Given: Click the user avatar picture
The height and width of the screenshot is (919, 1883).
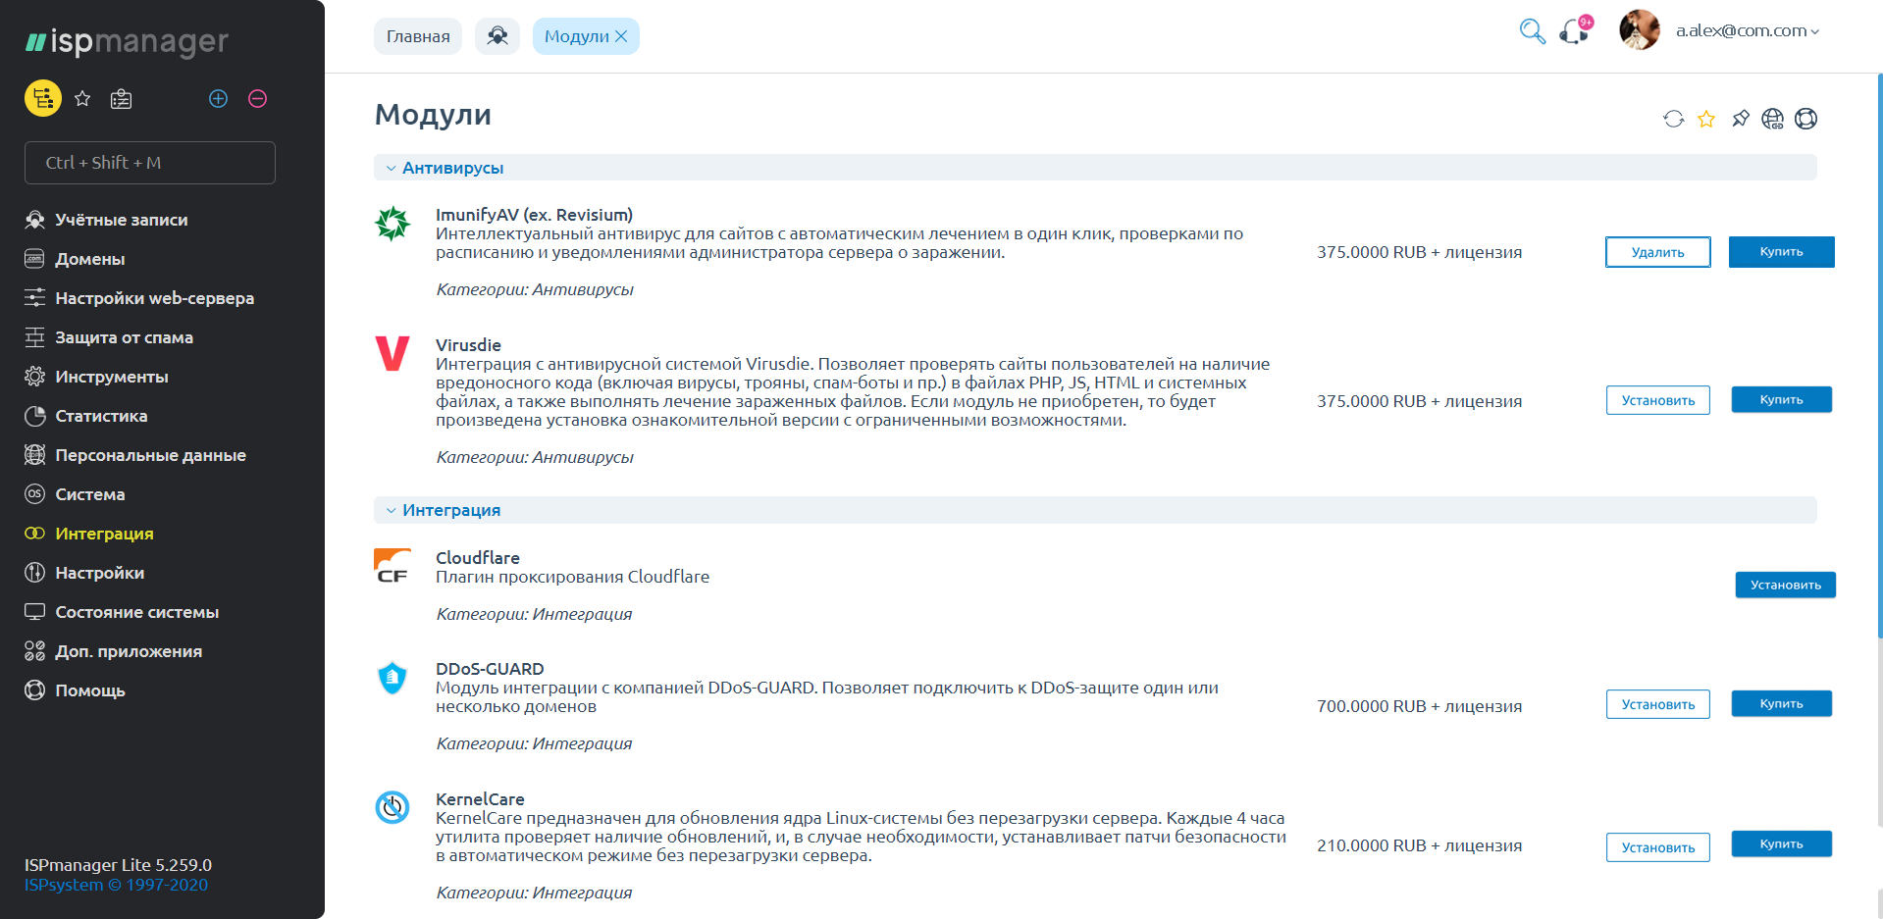Looking at the screenshot, I should pyautogui.click(x=1639, y=30).
